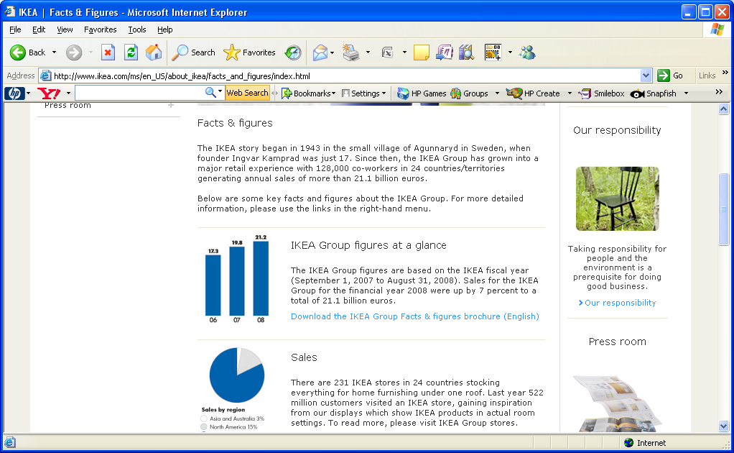Click the Print icon

point(350,52)
